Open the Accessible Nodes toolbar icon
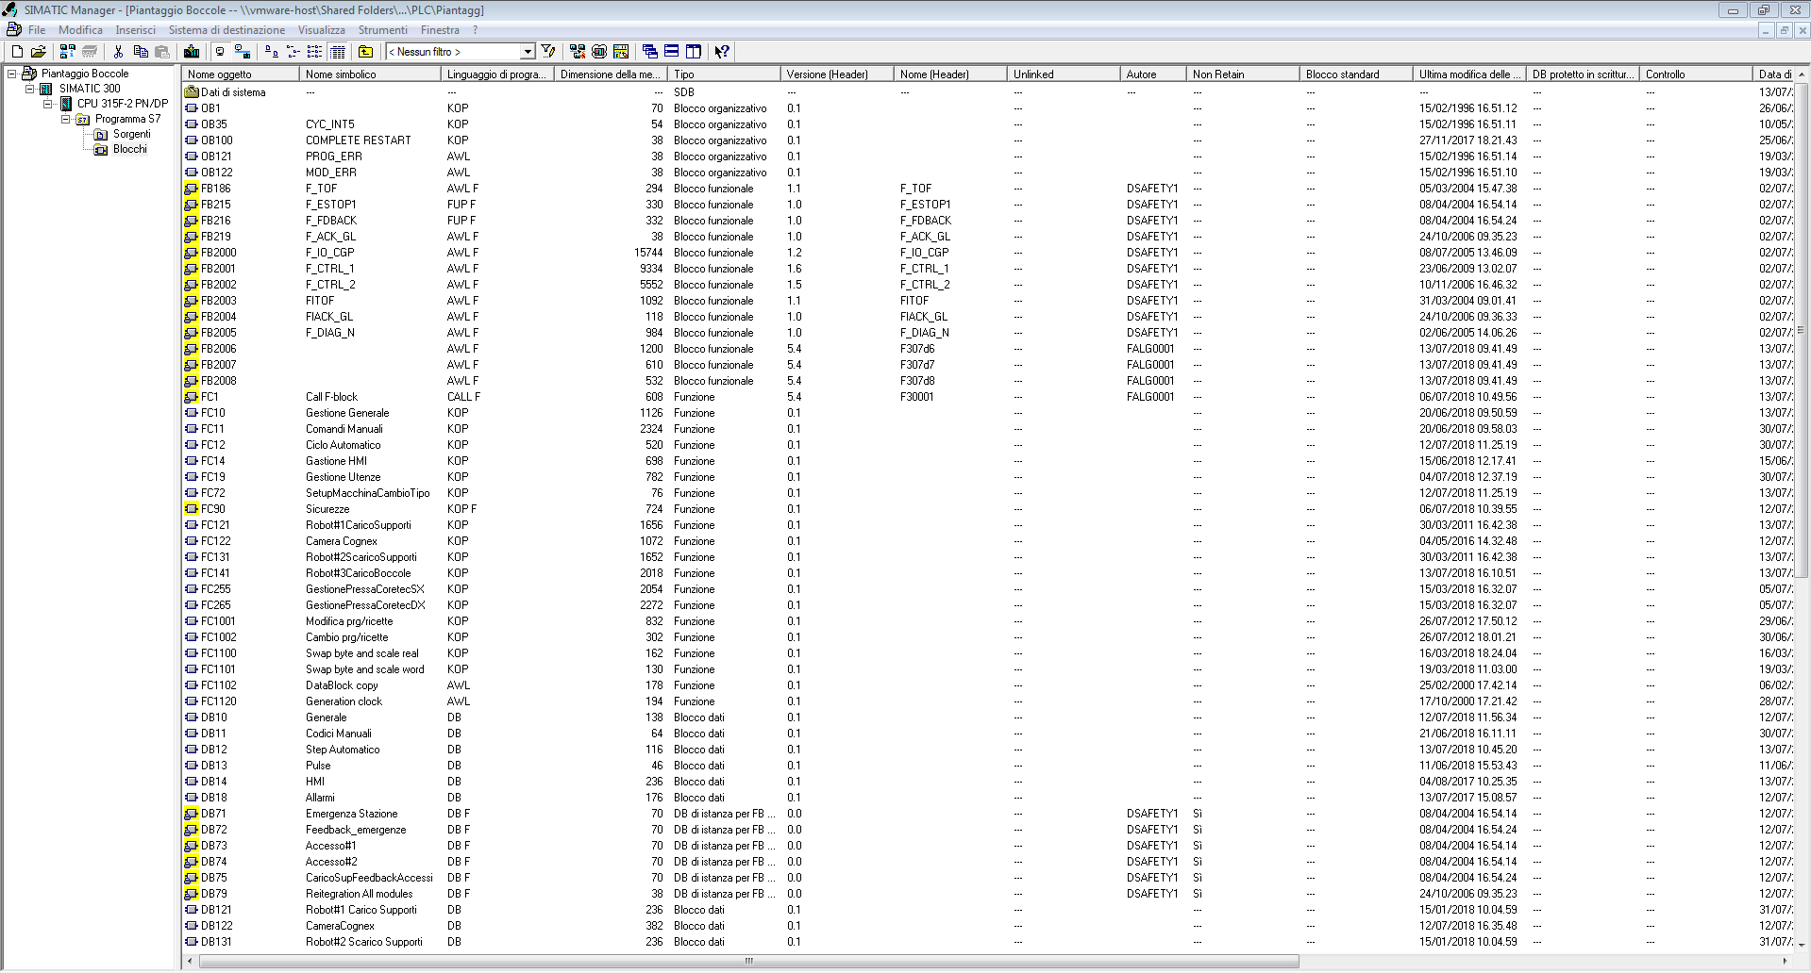This screenshot has width=1811, height=973. click(x=67, y=52)
